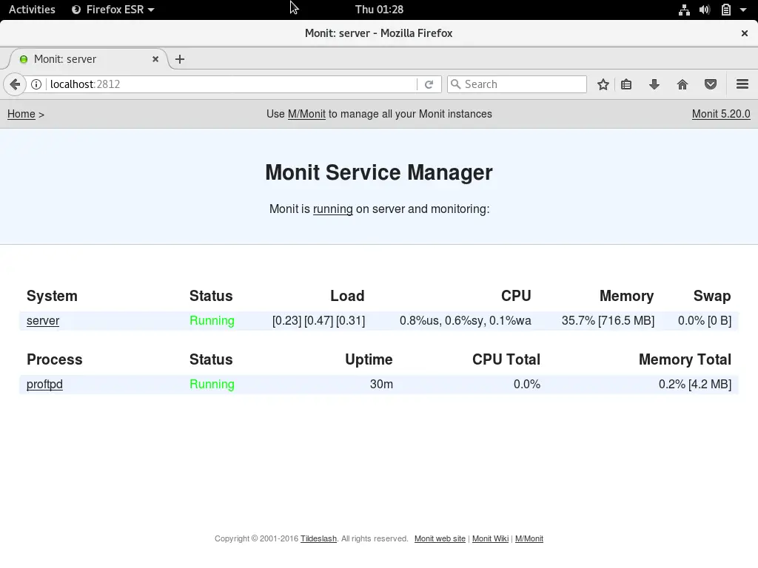Bookmark this page with the star icon

click(x=603, y=84)
